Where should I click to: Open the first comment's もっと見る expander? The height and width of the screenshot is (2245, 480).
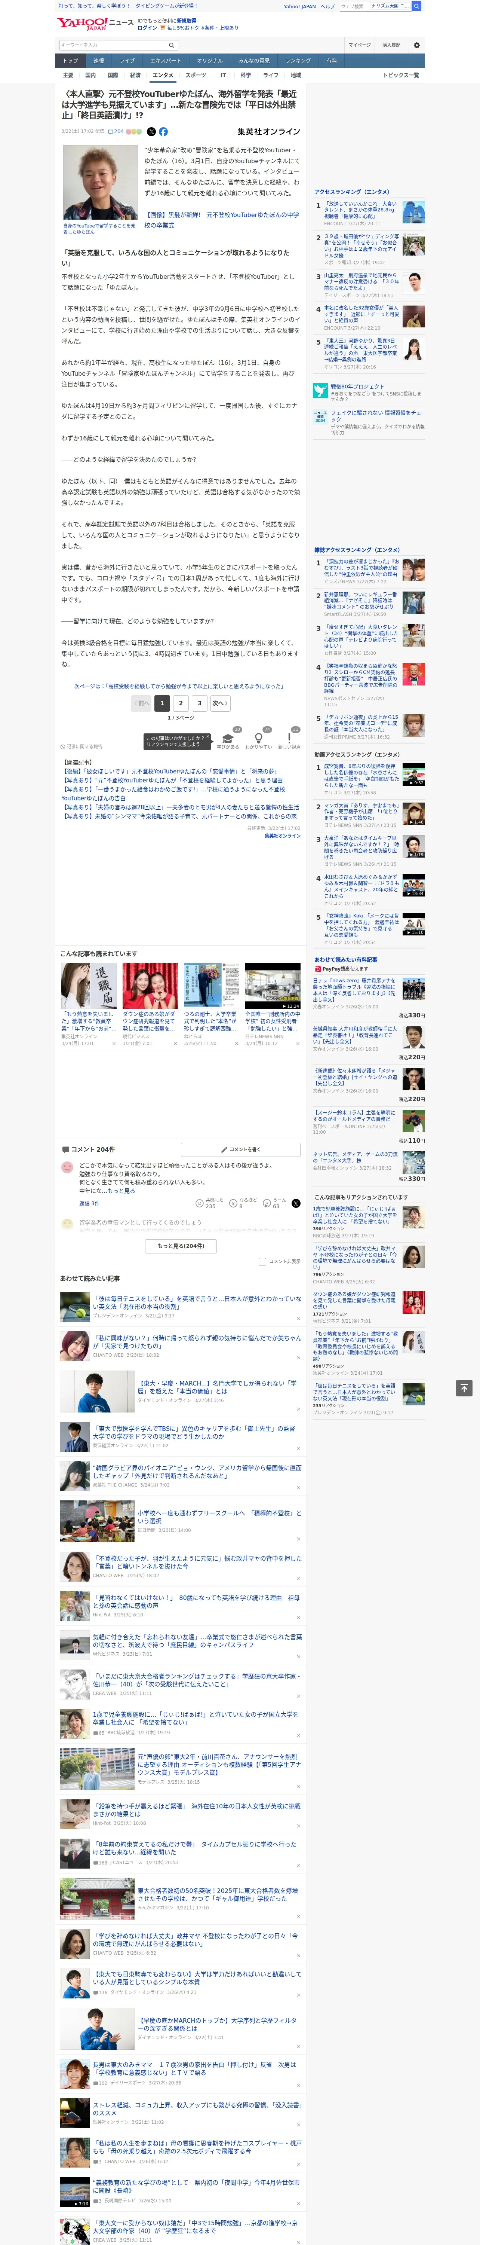click(122, 1191)
